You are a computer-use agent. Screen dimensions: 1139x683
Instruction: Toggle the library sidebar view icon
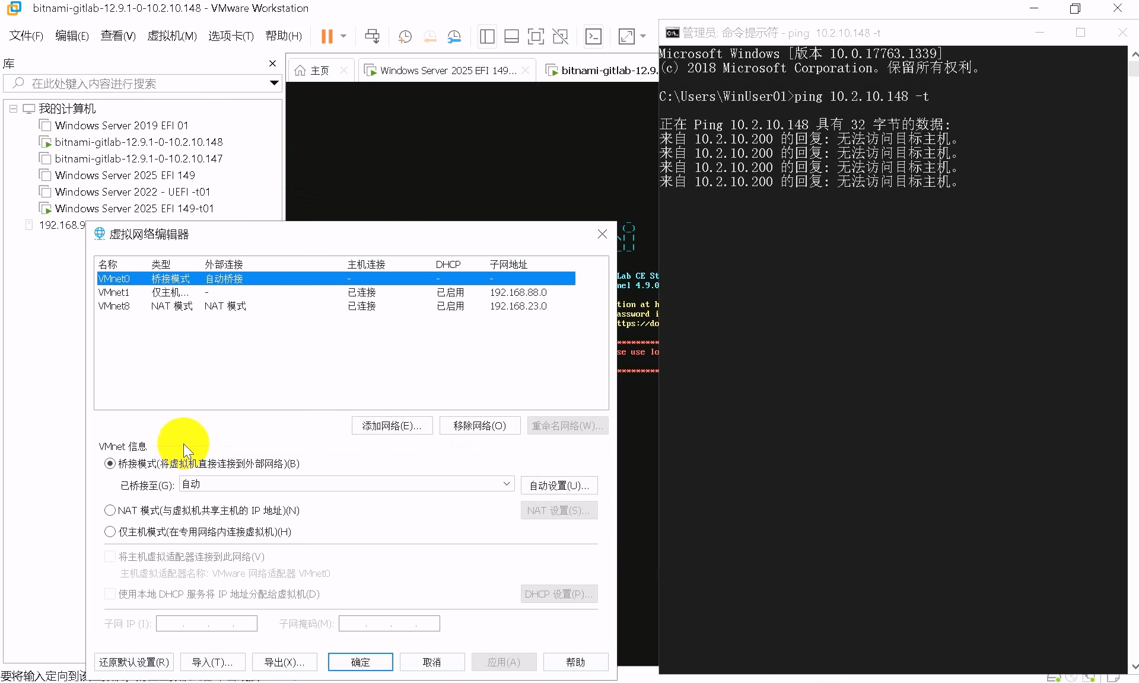pyautogui.click(x=487, y=36)
